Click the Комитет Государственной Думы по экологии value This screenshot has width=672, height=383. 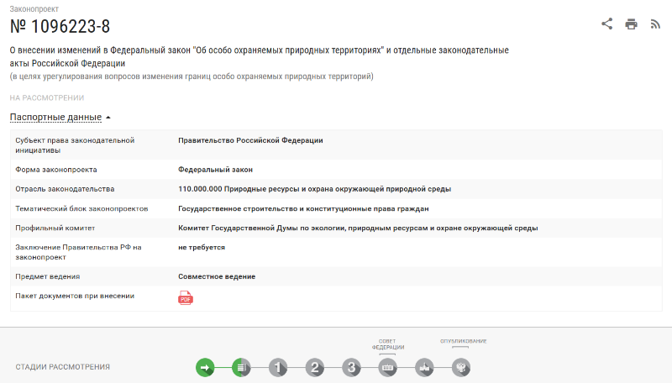[358, 228]
